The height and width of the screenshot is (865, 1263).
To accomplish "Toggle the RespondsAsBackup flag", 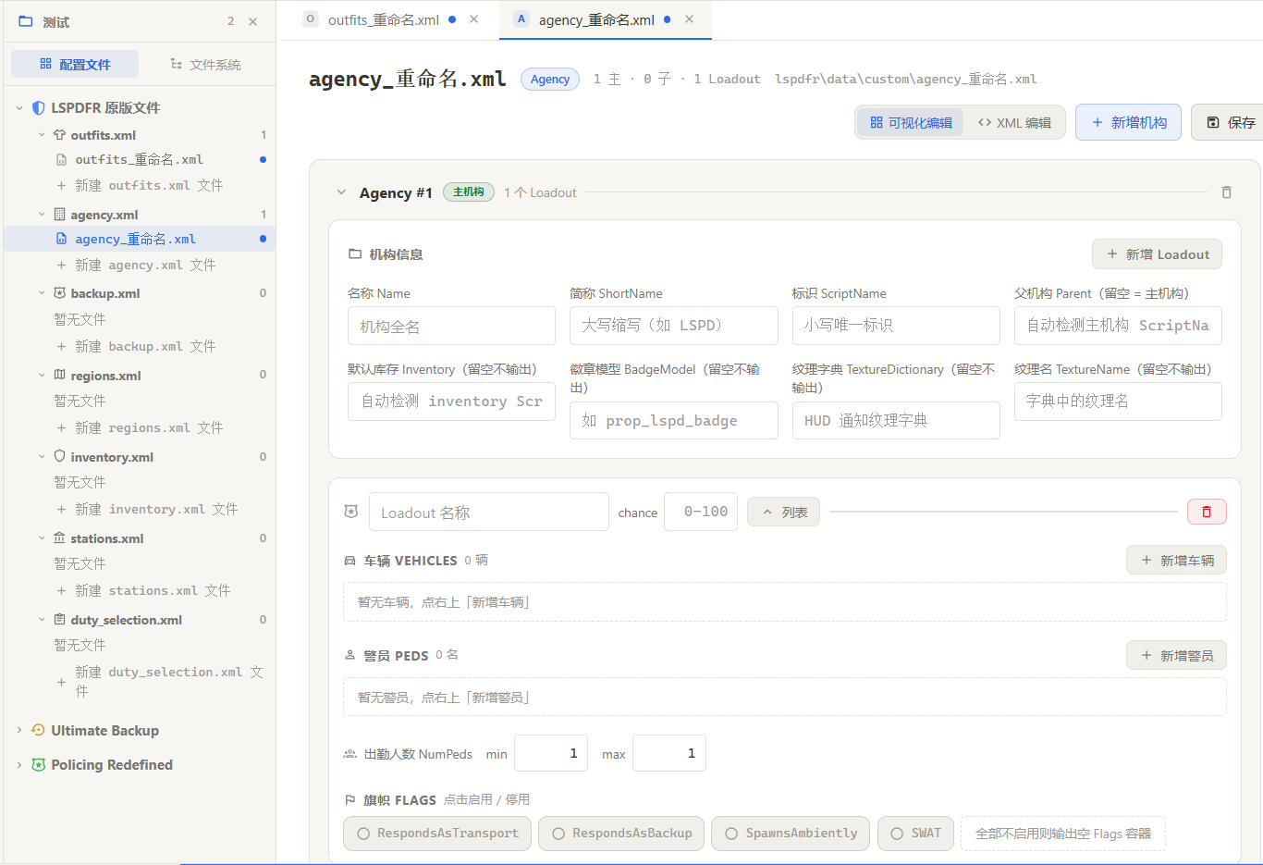I will pos(621,834).
